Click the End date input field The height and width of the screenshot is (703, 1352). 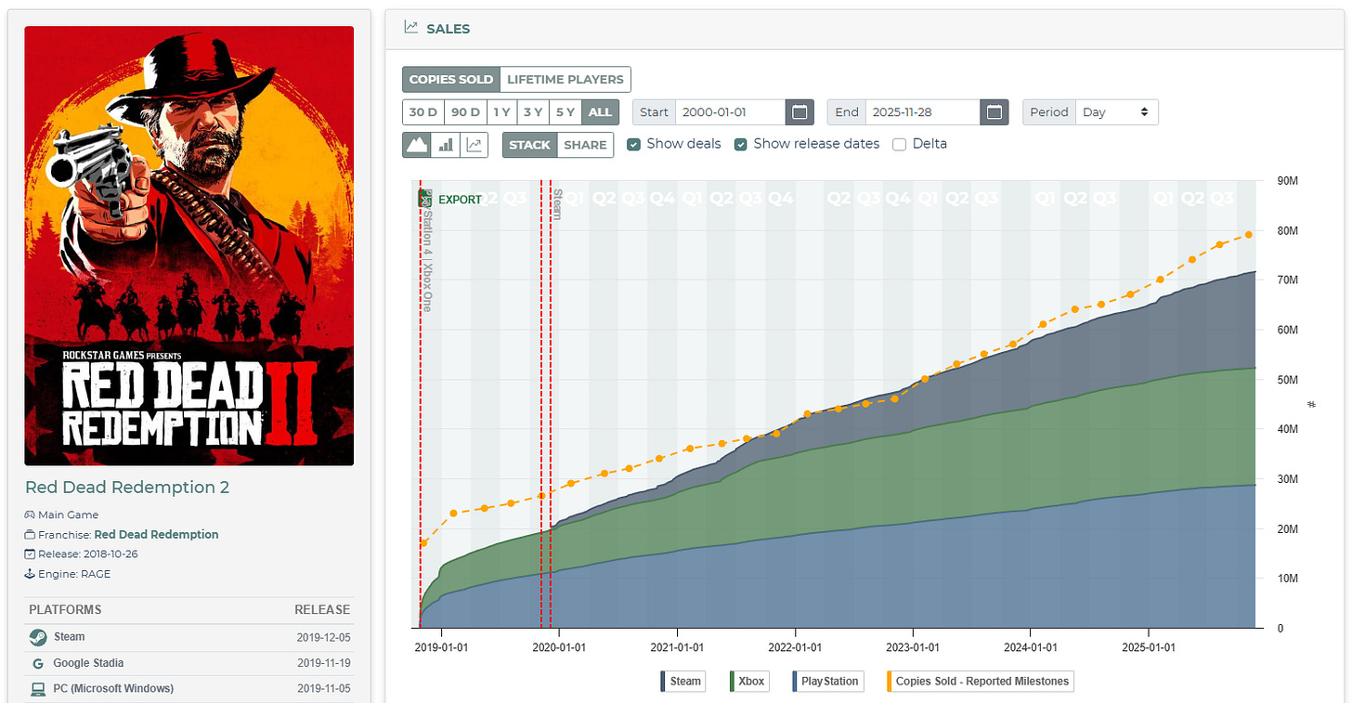[x=922, y=112]
